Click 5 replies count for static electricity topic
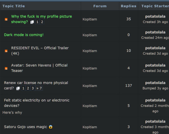The image size is (169, 134). [128, 106]
